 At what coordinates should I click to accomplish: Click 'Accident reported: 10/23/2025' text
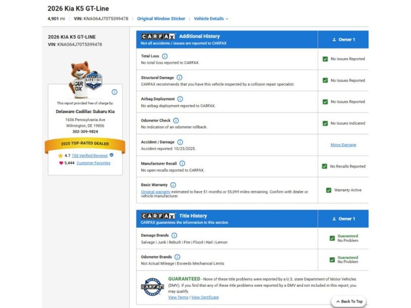[x=168, y=149]
